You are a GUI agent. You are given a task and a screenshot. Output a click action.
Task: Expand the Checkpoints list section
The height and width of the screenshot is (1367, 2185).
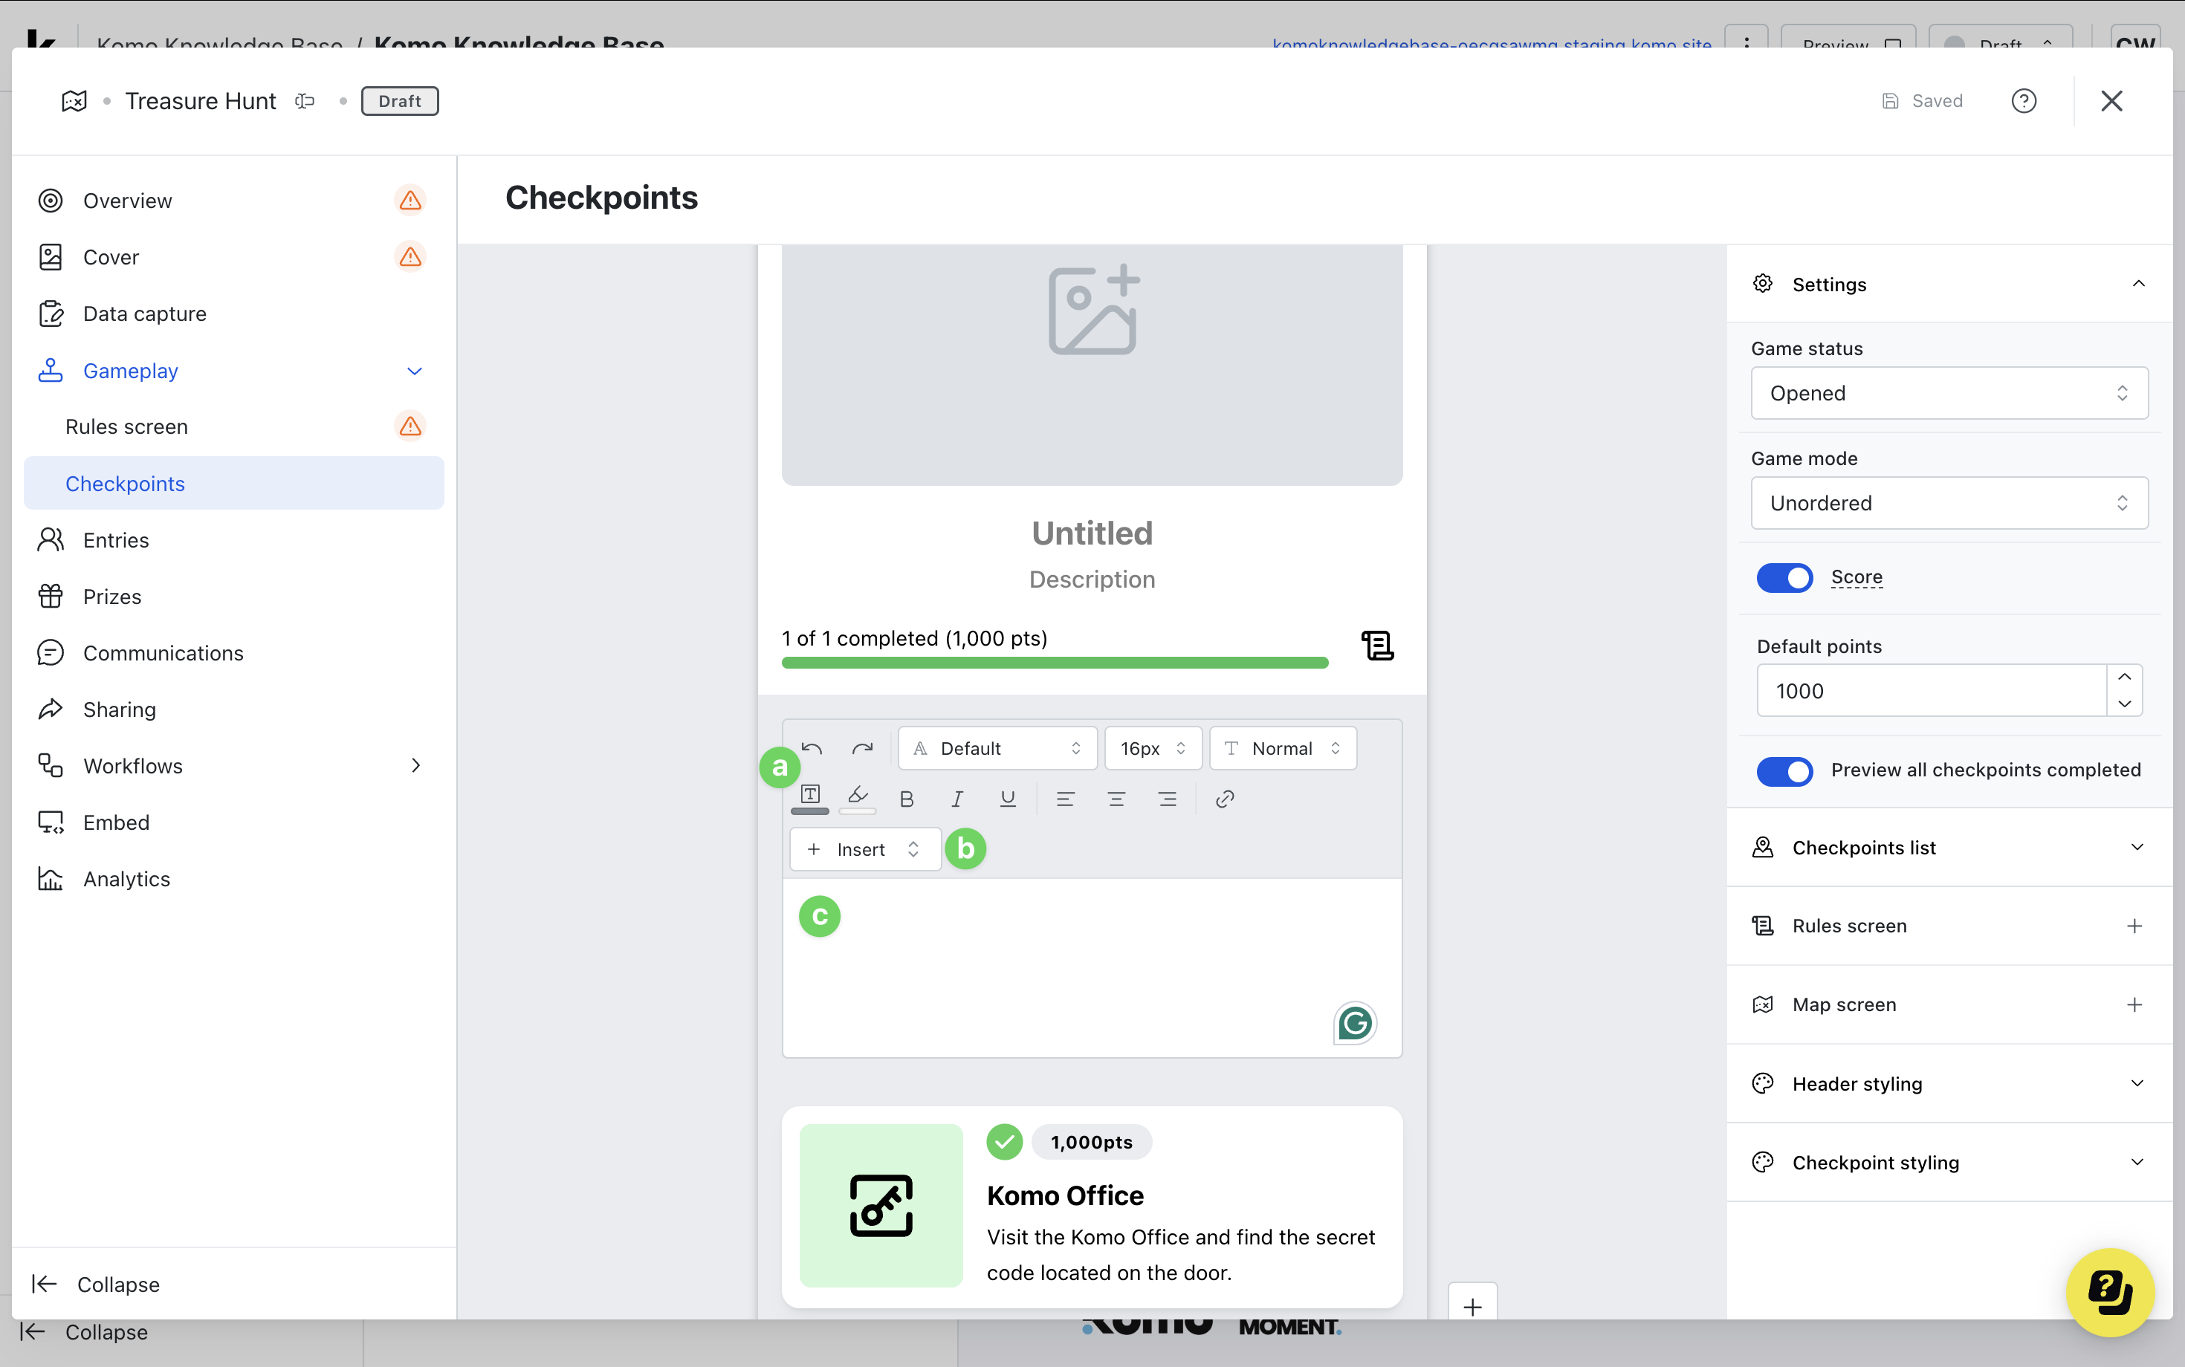tap(1948, 848)
